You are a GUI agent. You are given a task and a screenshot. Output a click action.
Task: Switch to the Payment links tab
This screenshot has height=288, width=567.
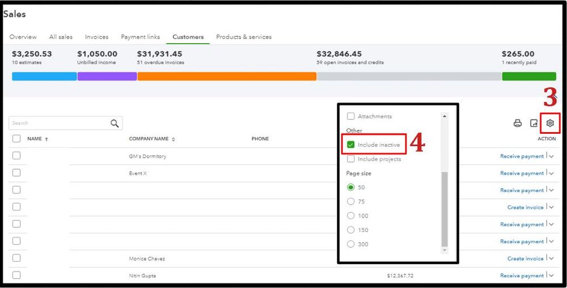pos(140,37)
